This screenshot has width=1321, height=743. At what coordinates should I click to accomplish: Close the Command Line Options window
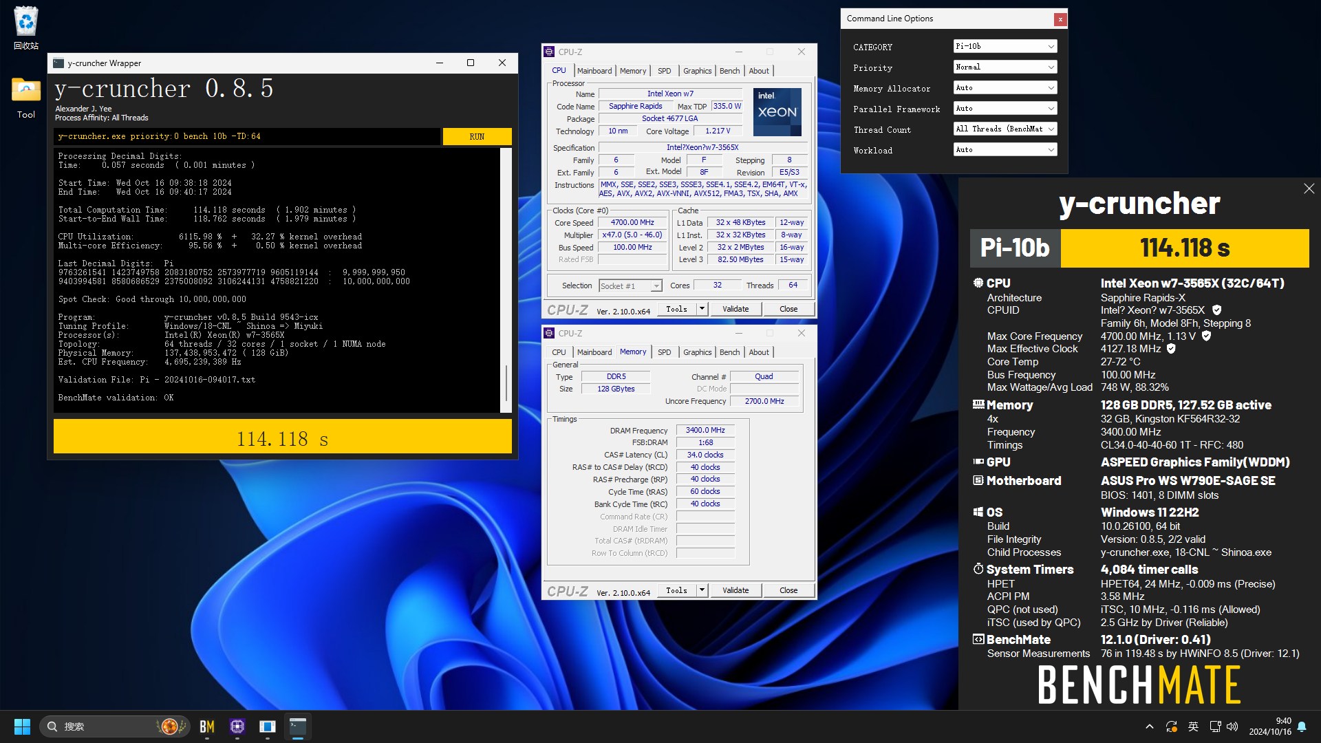pos(1060,19)
